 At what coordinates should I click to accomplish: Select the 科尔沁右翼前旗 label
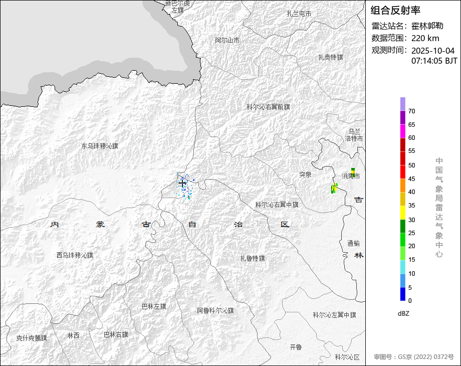[268, 107]
